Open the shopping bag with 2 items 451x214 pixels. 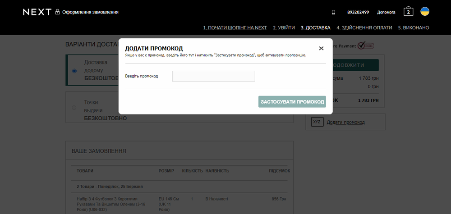point(409,12)
